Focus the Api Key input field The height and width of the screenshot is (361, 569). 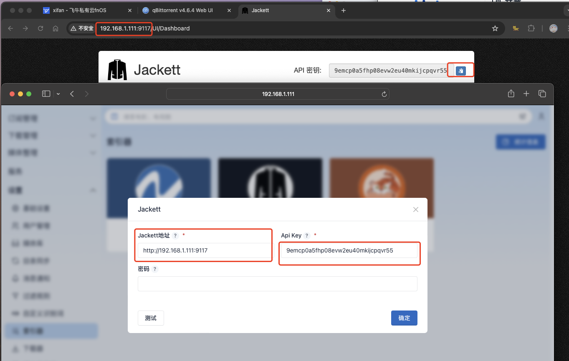(x=349, y=251)
